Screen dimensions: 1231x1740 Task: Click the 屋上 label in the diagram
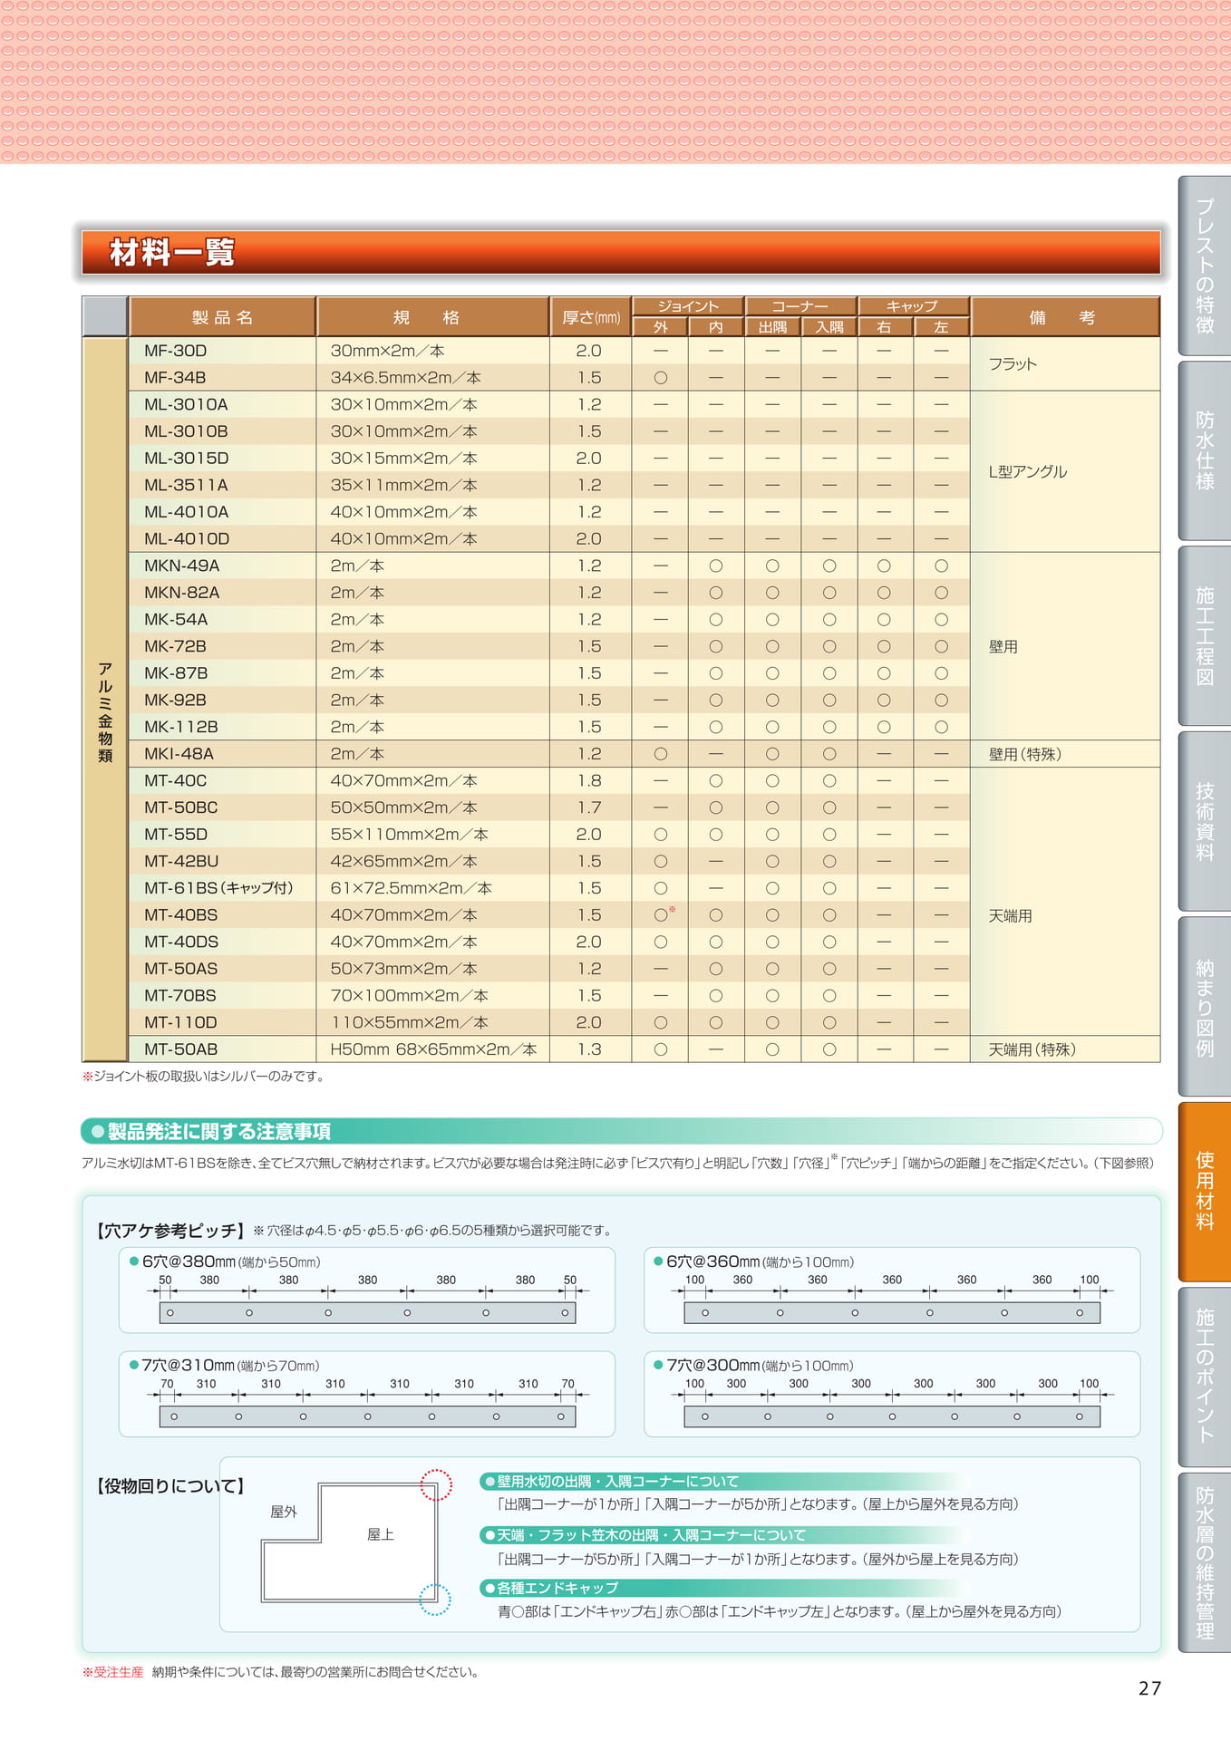pyautogui.click(x=381, y=1534)
